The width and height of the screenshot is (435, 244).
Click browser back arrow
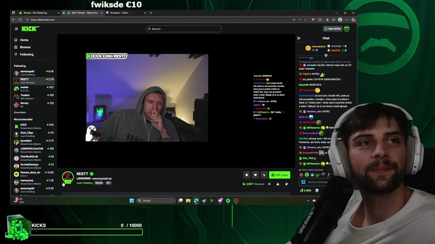tap(14, 20)
